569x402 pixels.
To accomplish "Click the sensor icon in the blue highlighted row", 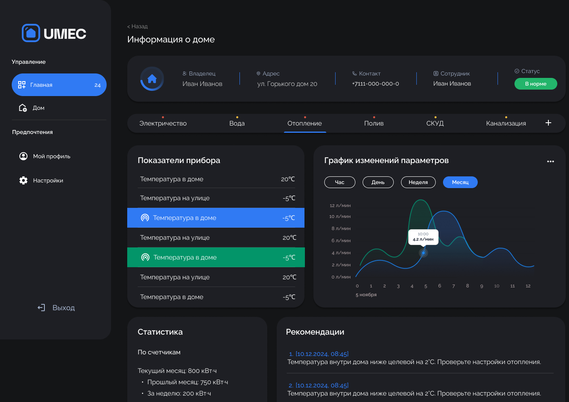I will 145,218.
